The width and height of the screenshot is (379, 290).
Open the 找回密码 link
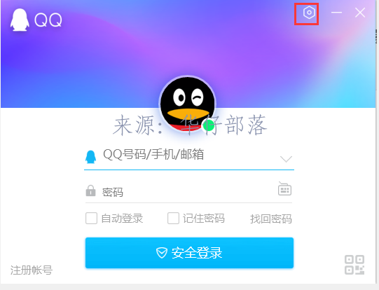click(270, 219)
